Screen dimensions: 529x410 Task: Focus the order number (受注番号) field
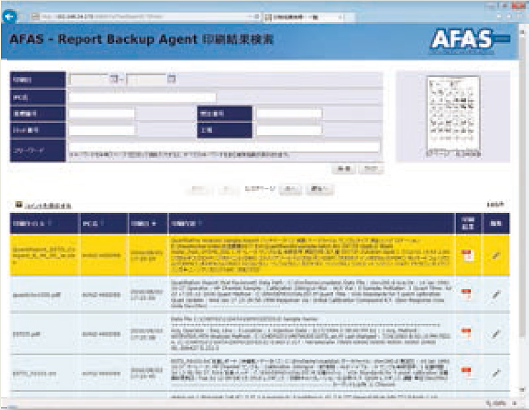[289, 114]
